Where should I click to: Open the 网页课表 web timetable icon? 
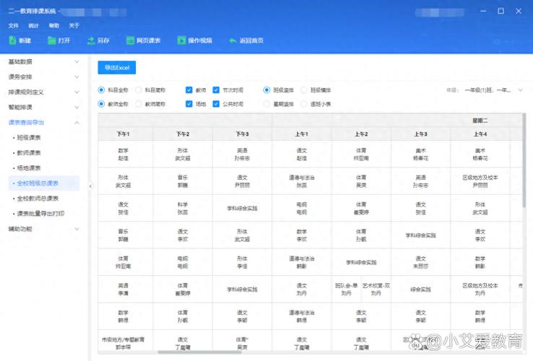(x=130, y=40)
